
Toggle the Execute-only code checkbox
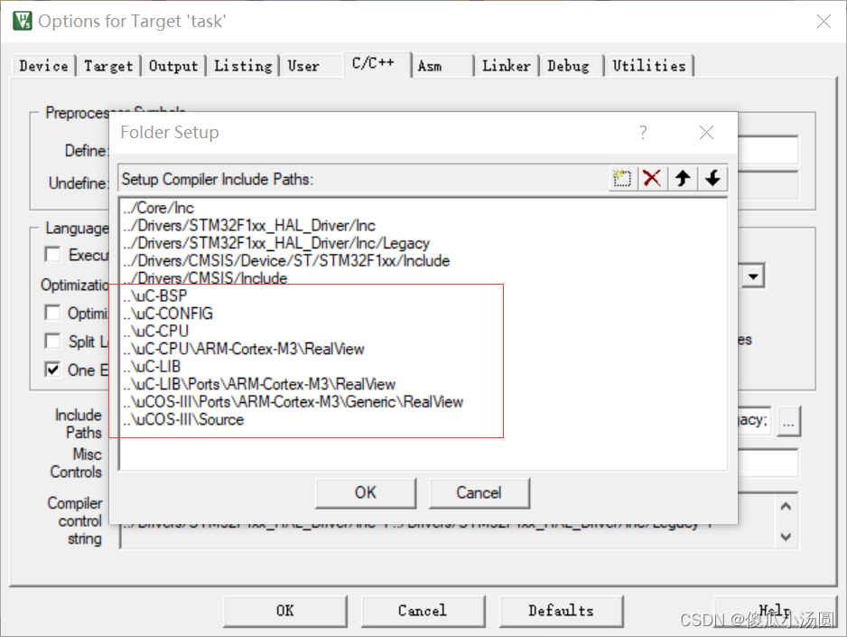[53, 255]
